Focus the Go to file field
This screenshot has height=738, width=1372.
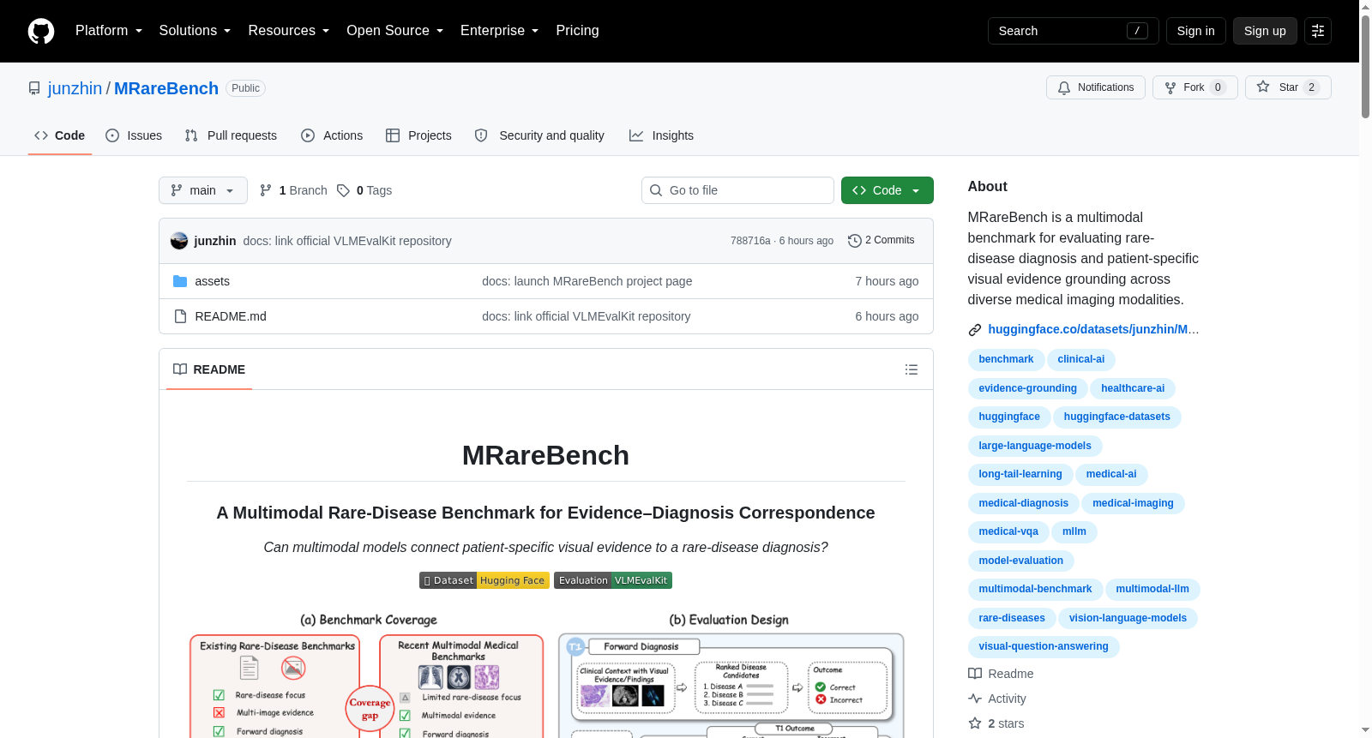click(x=737, y=190)
